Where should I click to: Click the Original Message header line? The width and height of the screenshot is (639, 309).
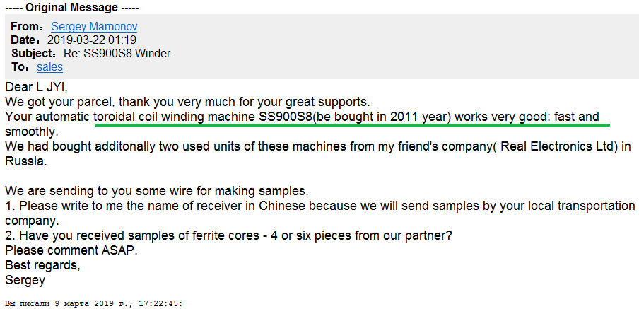71,7
